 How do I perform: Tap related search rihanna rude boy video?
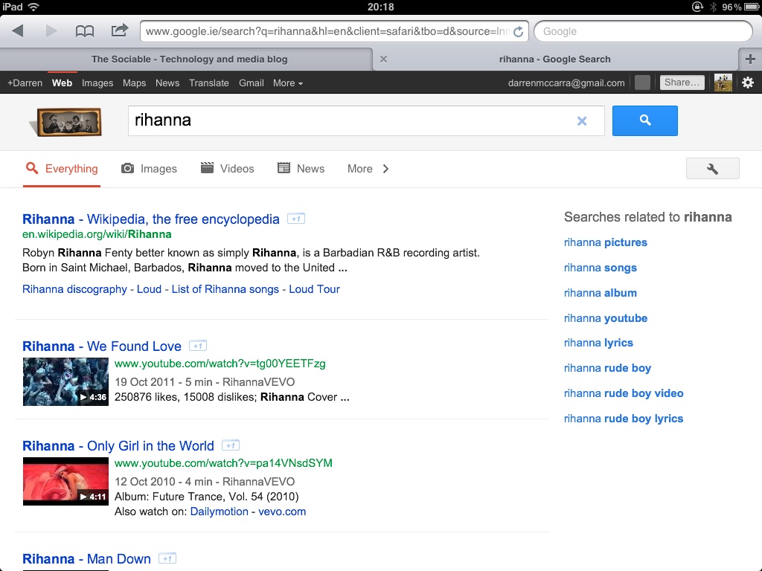click(623, 393)
